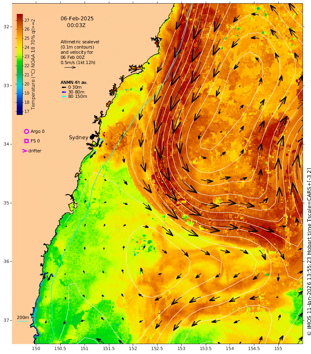
Task: Click the blue 30-80m ANMN legend marker
Action: 64,92
